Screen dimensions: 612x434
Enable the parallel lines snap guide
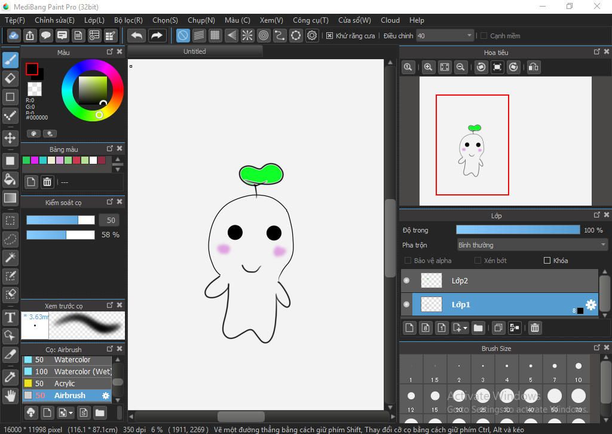(199, 35)
